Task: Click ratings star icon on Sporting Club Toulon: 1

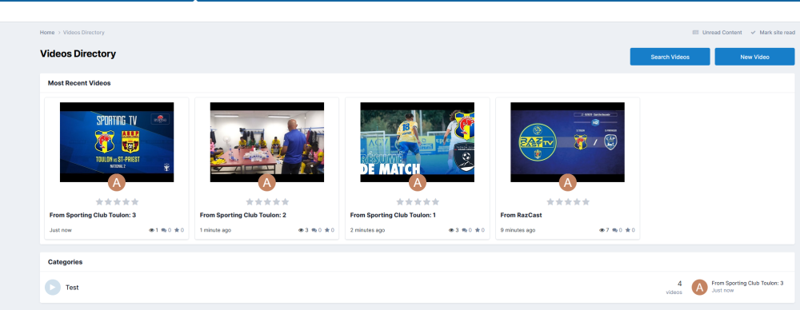Action: (x=477, y=230)
